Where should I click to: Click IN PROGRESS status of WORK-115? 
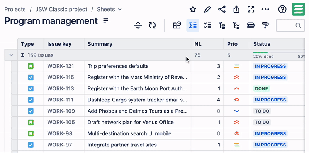pyautogui.click(x=270, y=77)
